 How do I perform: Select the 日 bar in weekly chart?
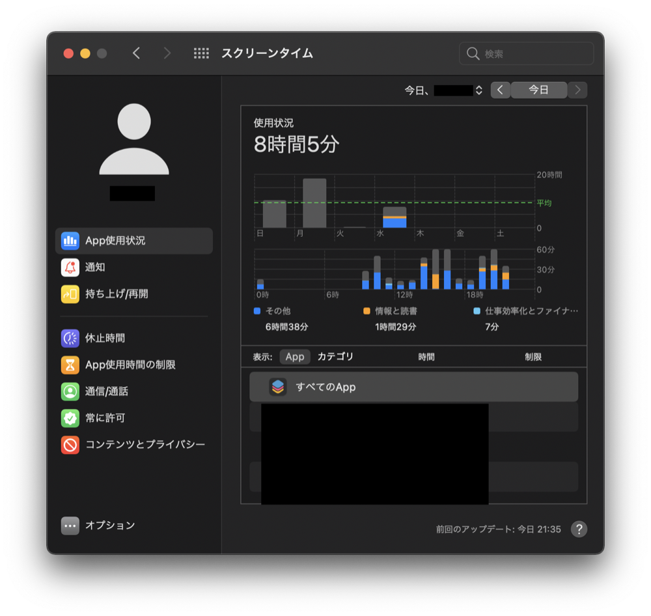pos(275,214)
